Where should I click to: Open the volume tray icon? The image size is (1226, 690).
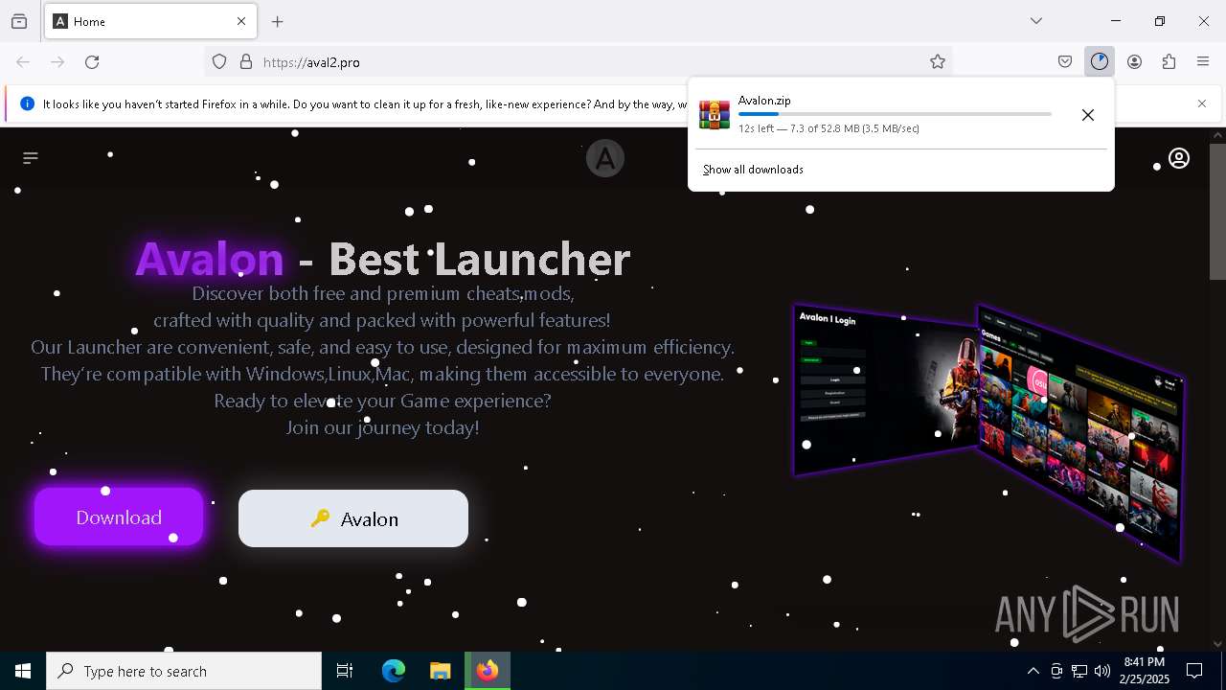(1102, 671)
